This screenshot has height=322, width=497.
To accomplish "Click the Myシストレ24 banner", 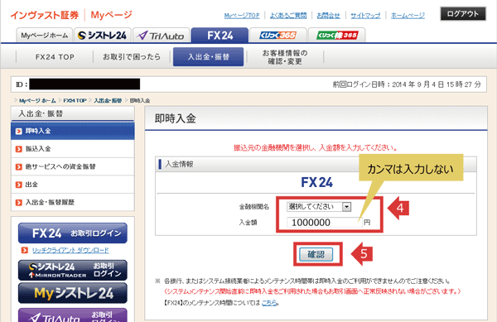I will 73,293.
